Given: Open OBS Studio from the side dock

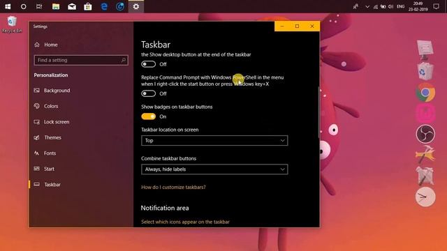Looking at the screenshot, I should [425, 134].
